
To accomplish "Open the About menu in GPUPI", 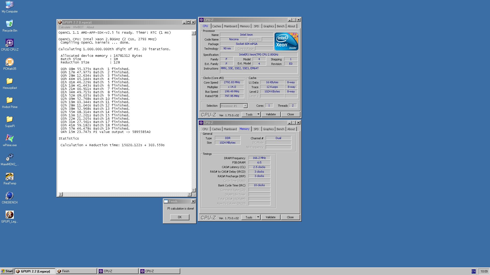I will pos(90,27).
